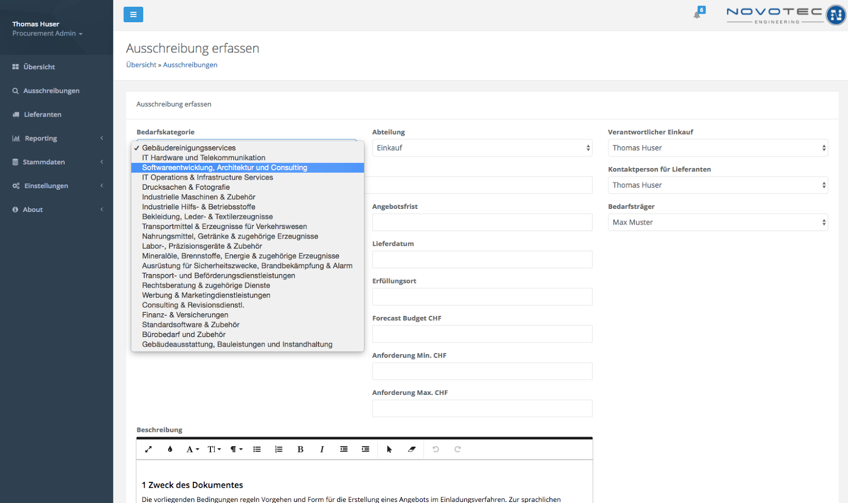Open the Kontaktperson für Lieferanten dropdown
Viewport: 848px width, 503px height.
[x=718, y=185]
